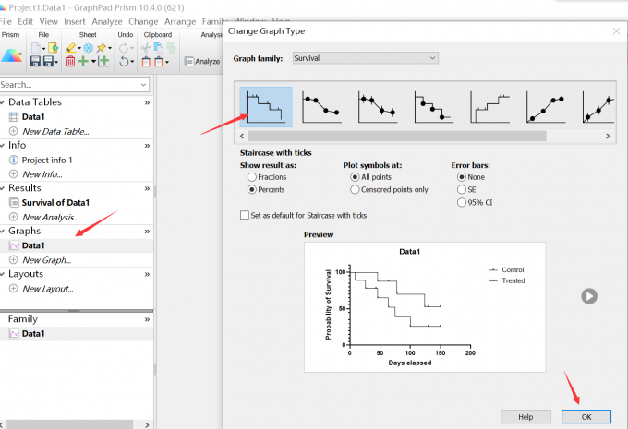Click the pushpin icon in Sheet group
The width and height of the screenshot is (628, 429).
pos(102,48)
